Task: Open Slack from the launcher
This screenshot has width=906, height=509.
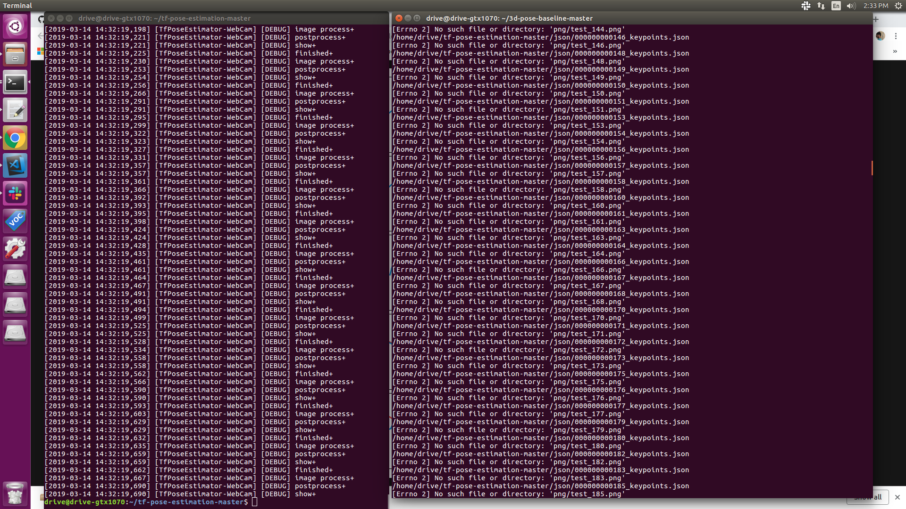Action: click(15, 193)
